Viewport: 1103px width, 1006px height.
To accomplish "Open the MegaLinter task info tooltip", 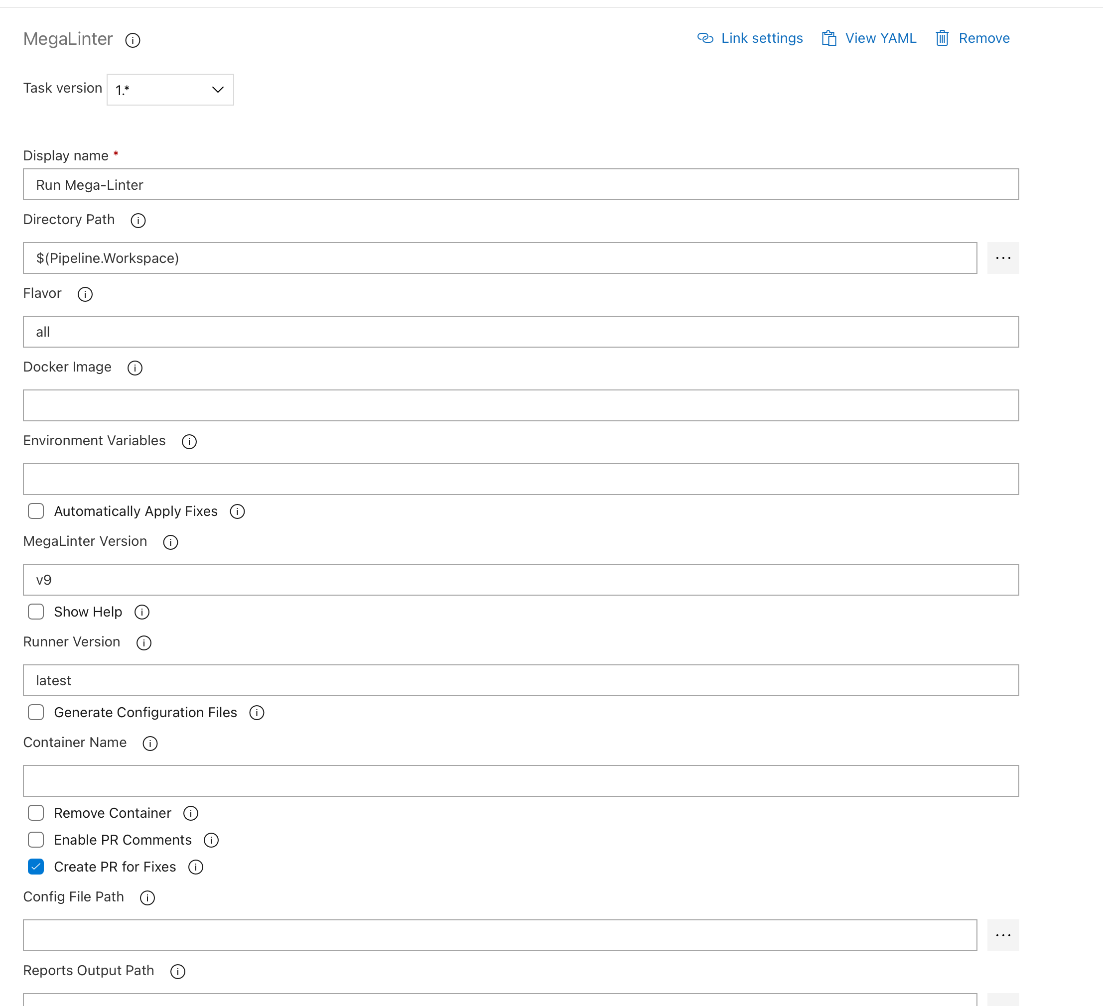I will point(133,40).
